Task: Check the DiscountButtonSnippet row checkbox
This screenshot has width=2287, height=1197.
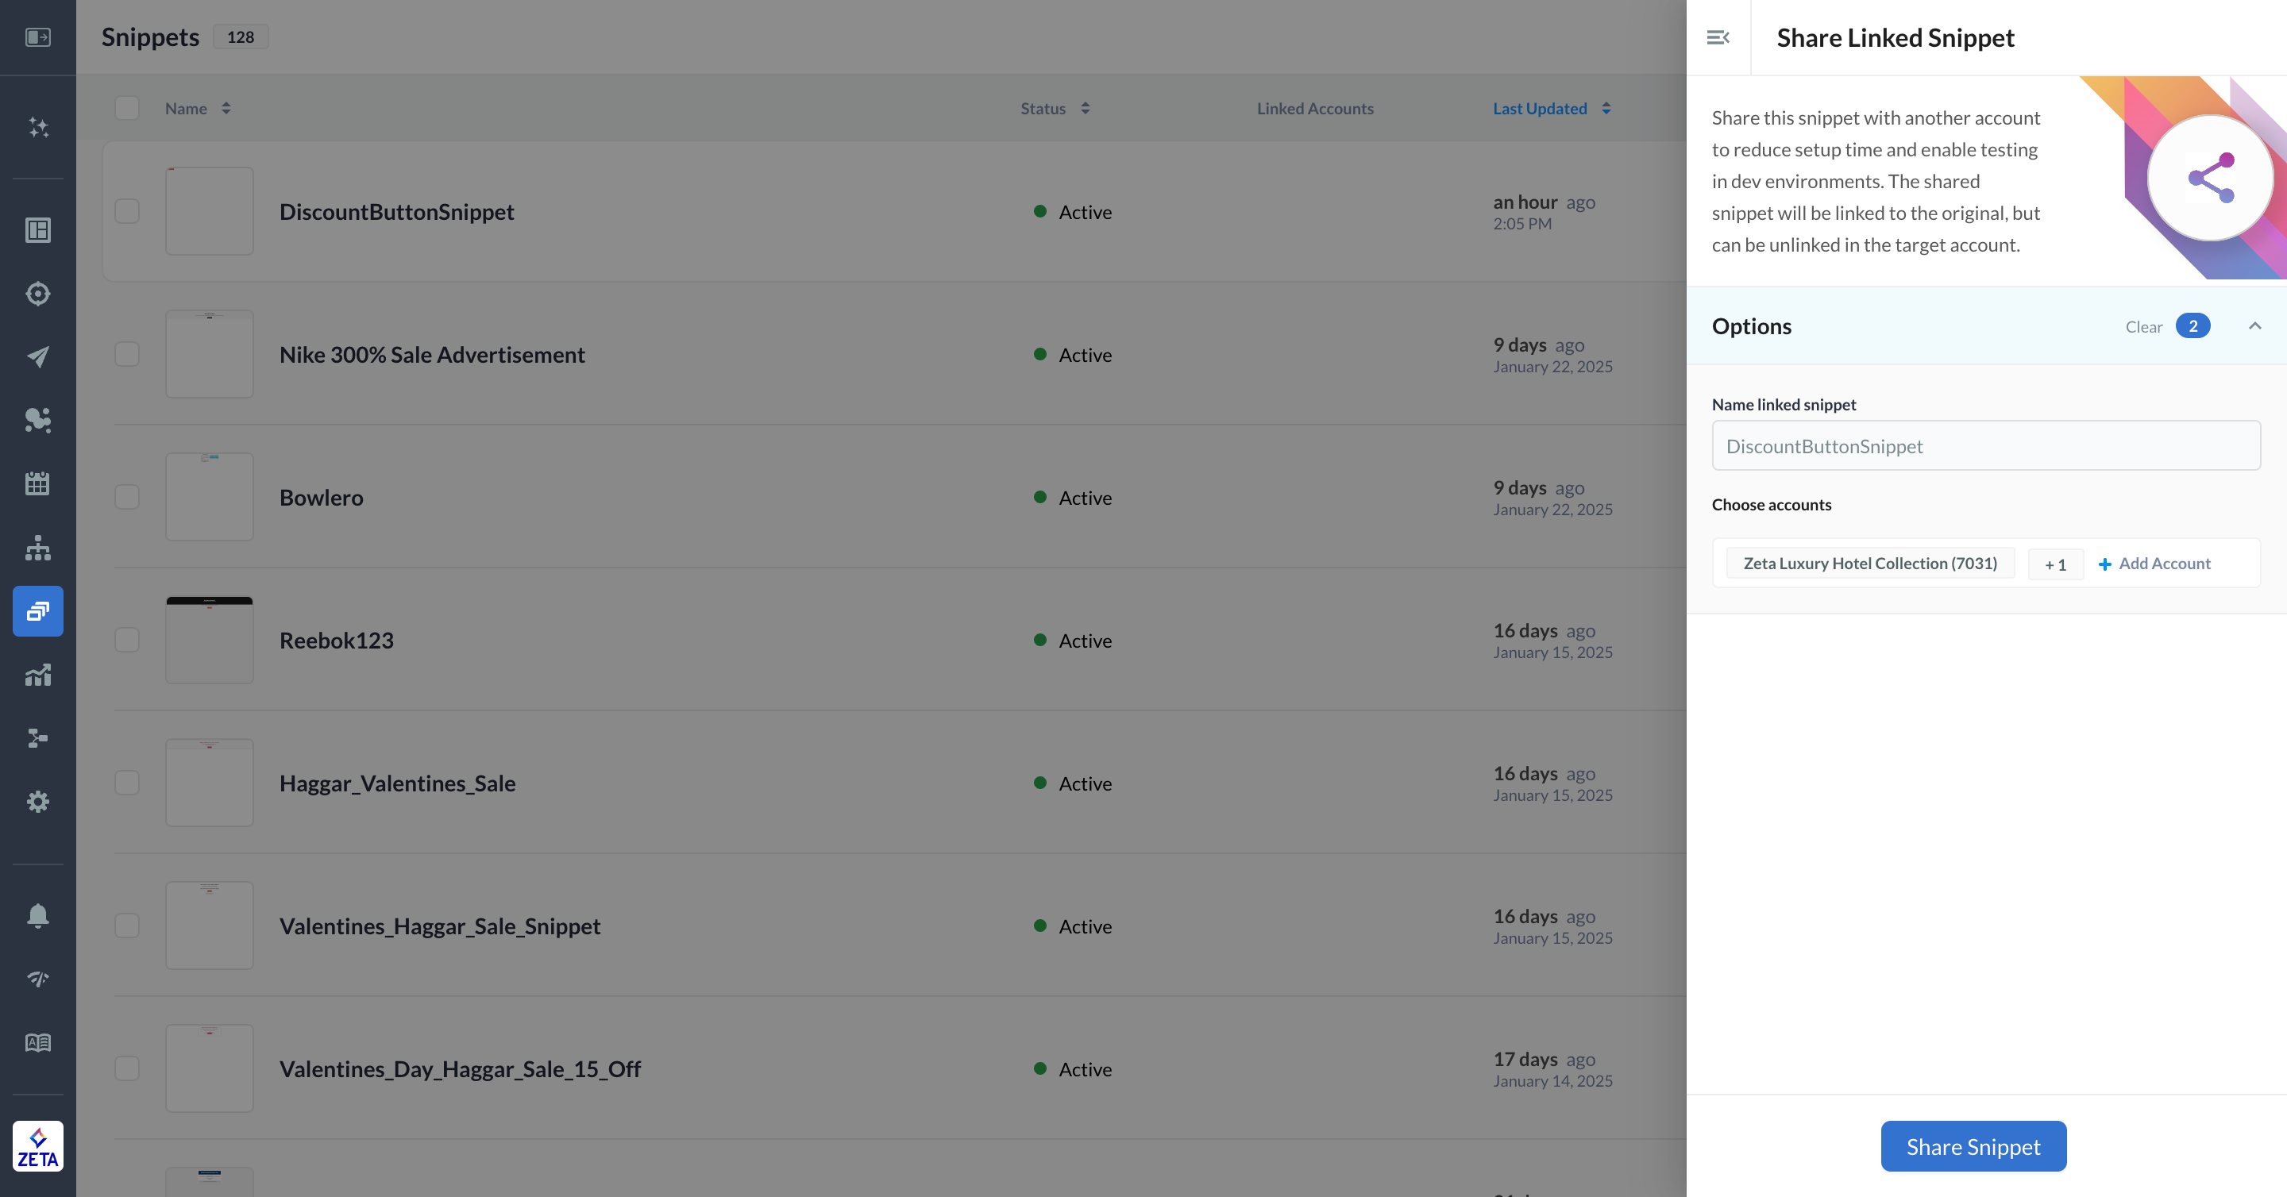Action: 127,211
